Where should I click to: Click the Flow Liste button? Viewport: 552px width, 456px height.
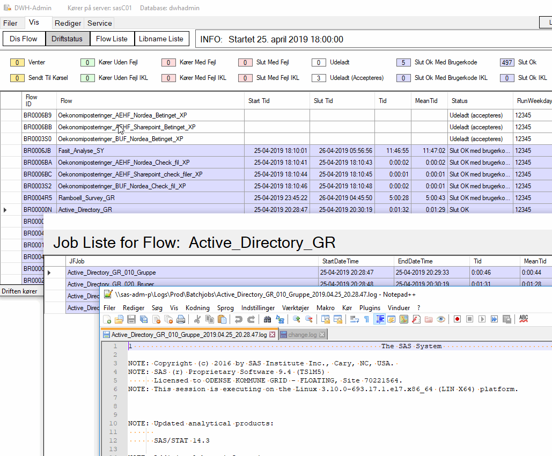tap(112, 39)
